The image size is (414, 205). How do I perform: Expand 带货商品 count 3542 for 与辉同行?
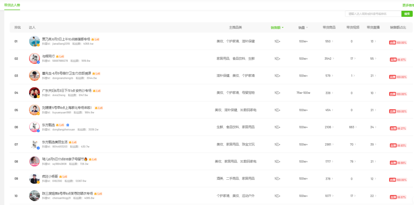(x=329, y=59)
